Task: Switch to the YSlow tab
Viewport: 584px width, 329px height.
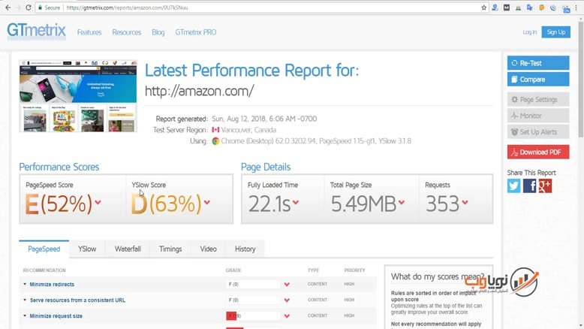Action: coord(87,249)
